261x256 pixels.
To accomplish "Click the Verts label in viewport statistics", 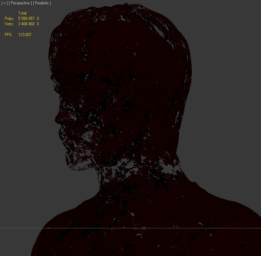I will pyautogui.click(x=9, y=24).
